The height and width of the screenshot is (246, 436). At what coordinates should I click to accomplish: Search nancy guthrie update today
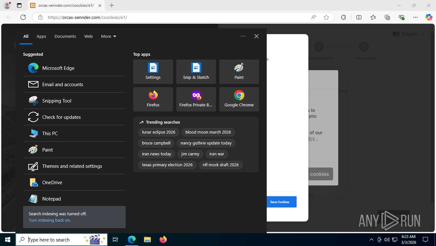[206, 143]
